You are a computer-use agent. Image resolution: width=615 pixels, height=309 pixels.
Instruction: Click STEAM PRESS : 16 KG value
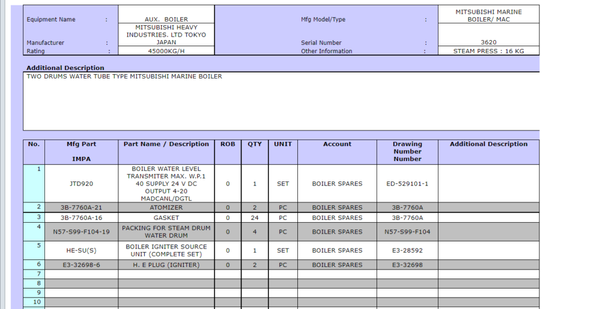point(489,51)
